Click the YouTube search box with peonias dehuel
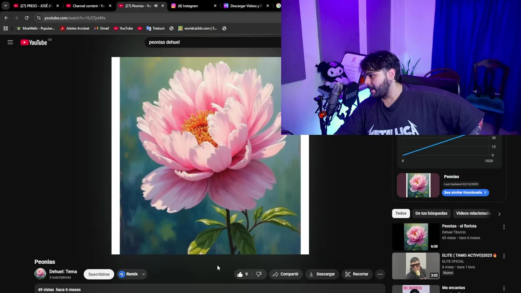The width and height of the screenshot is (521, 293). [212, 42]
